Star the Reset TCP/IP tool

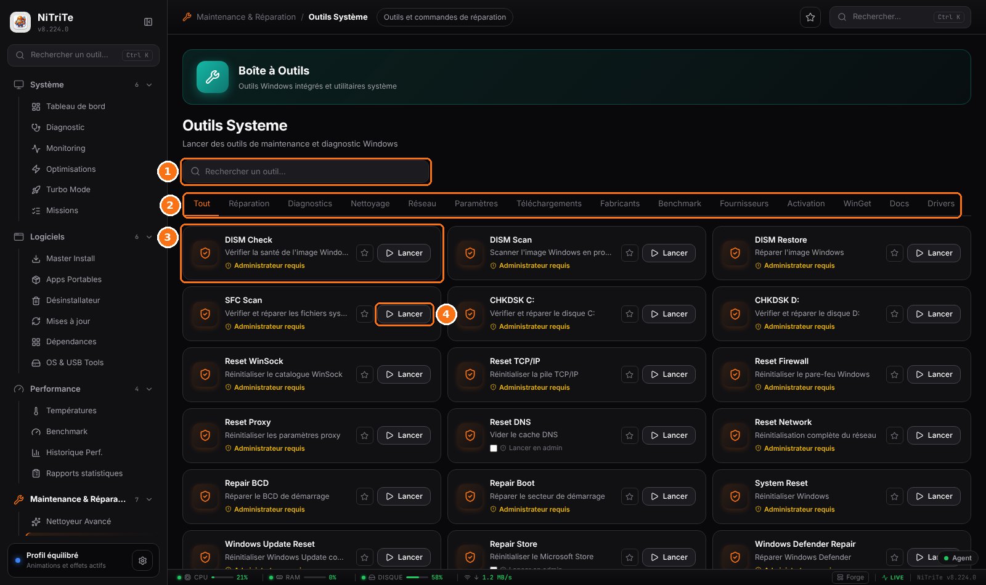pos(629,374)
